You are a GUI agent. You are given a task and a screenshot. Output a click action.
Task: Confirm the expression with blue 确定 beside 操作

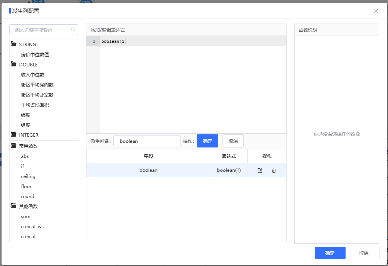(207, 141)
